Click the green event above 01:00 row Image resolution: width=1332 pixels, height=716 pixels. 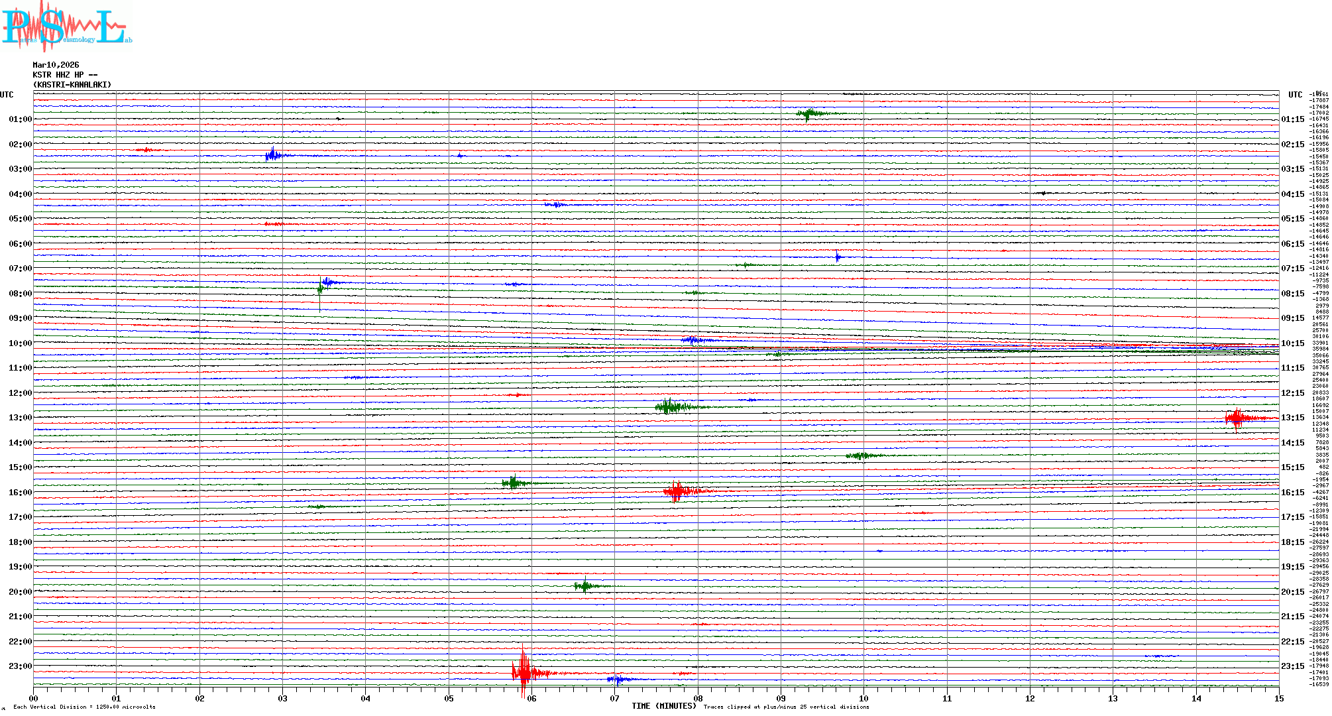coord(808,113)
